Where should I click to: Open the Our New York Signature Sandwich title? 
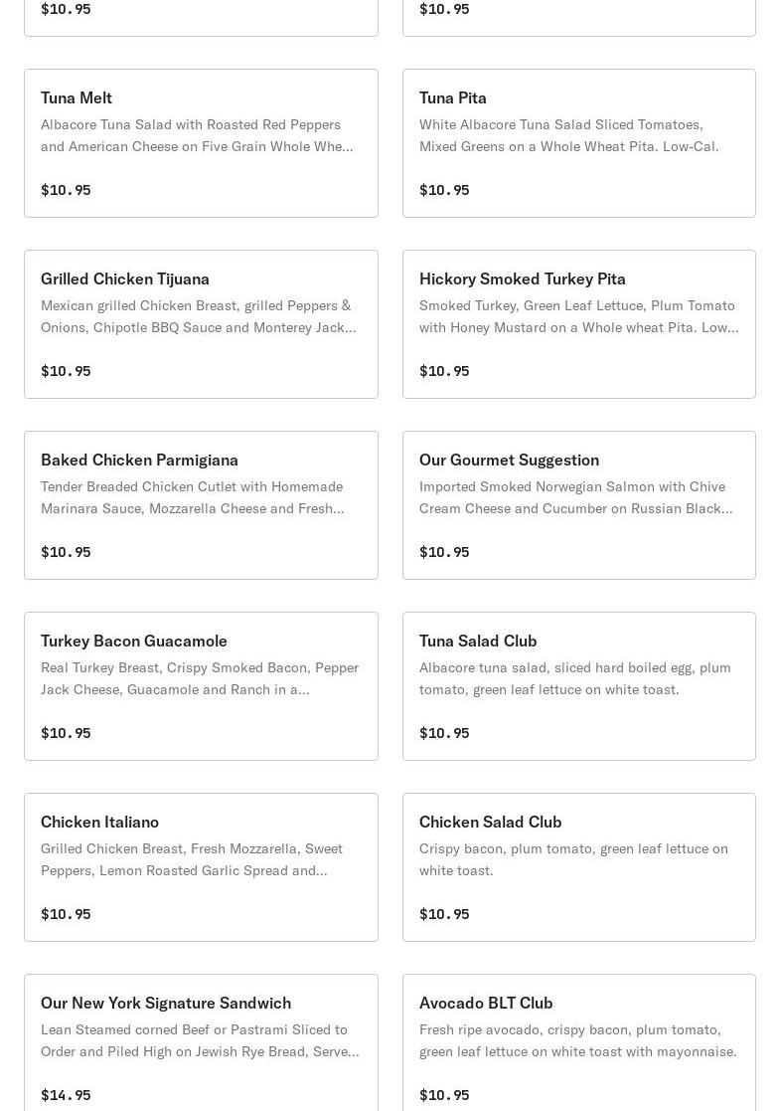click(x=166, y=1003)
